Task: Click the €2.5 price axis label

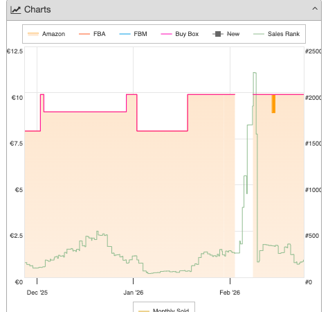Action: click(16, 236)
